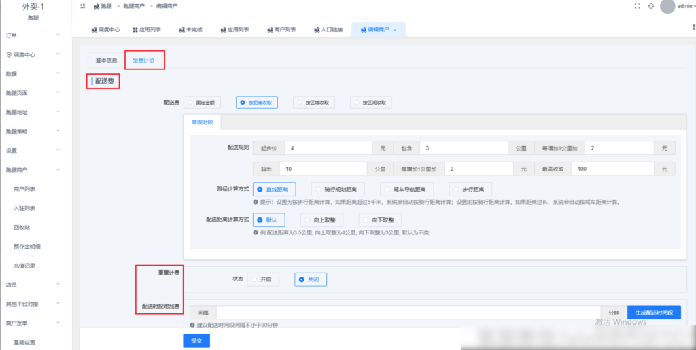Select the 按区间收取 delivery fee option

coord(371,102)
